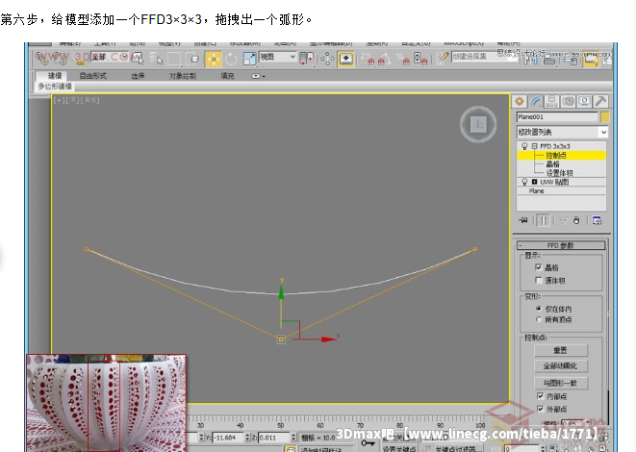Image resolution: width=636 pixels, height=452 pixels.
Task: Collapse the FFD 3x3x3 tree node
Action: [534, 146]
